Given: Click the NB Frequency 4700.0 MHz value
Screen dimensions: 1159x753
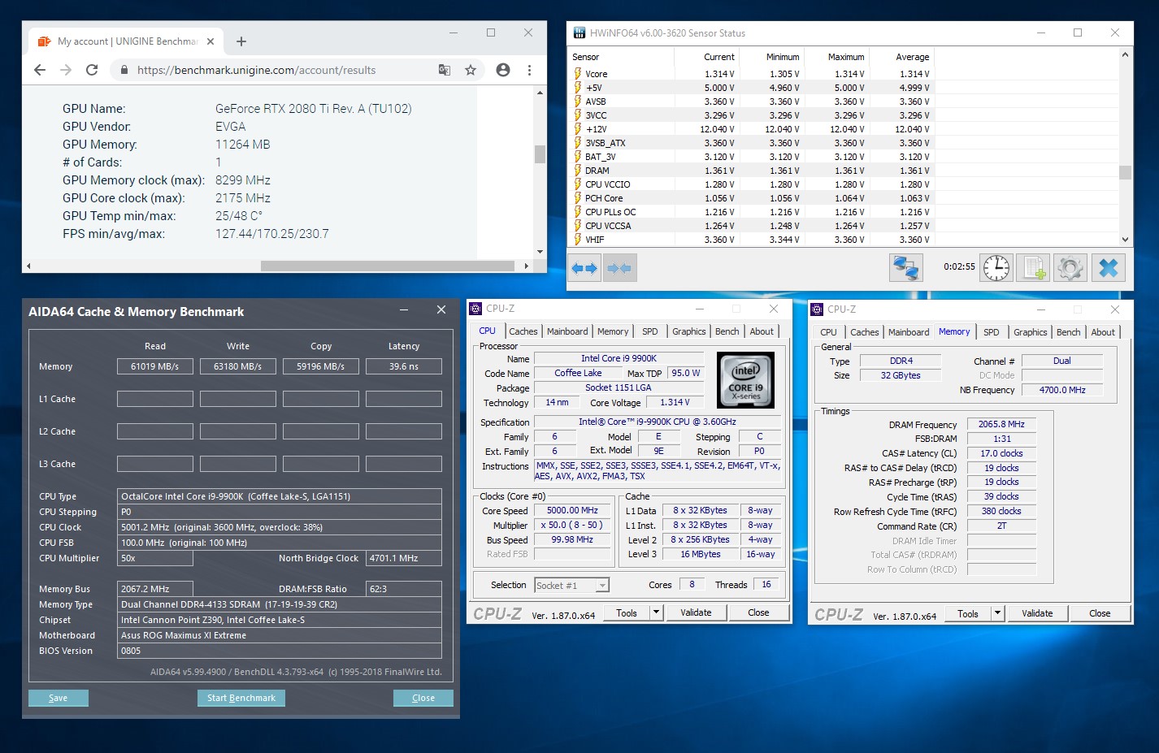Looking at the screenshot, I should [1062, 390].
